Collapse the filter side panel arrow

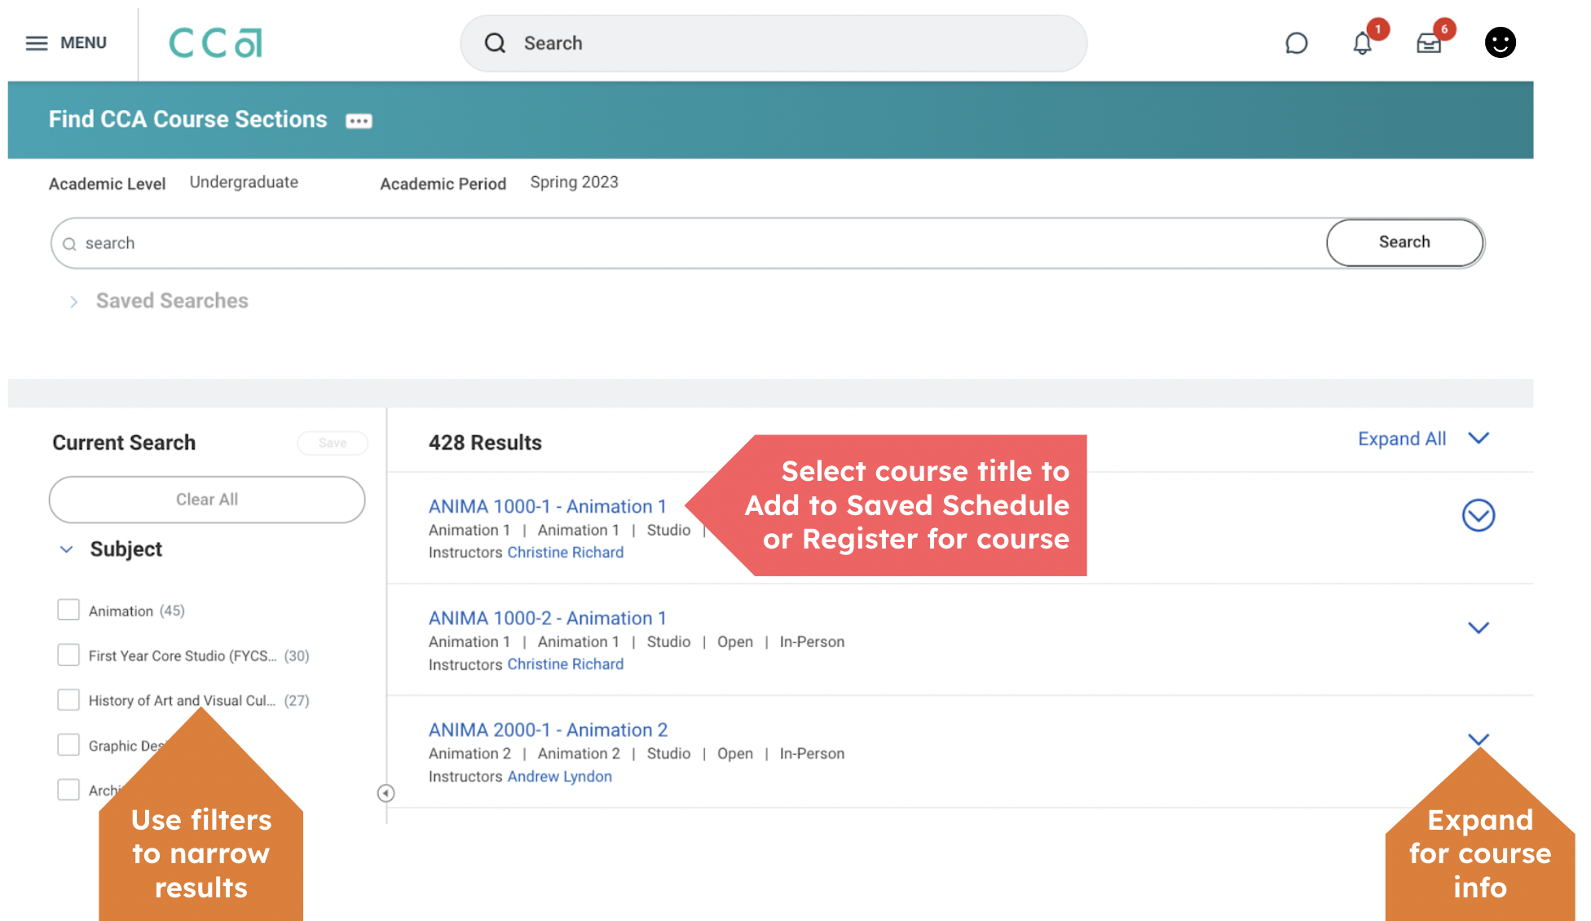386,793
